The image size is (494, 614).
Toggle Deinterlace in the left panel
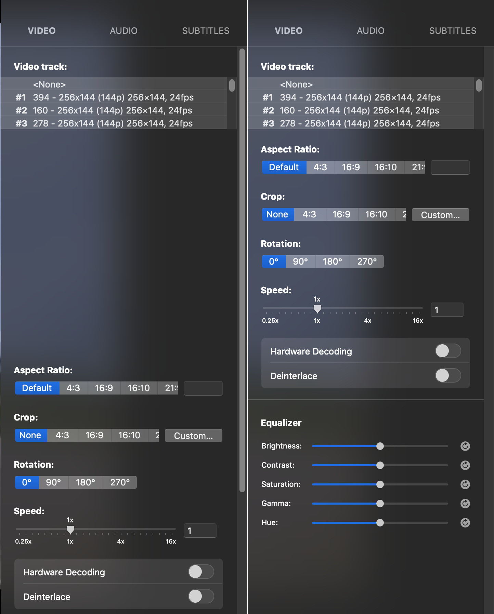point(201,596)
